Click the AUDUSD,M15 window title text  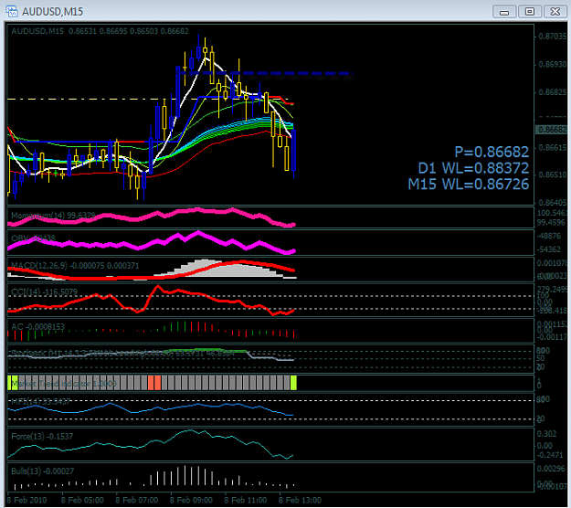click(x=52, y=12)
